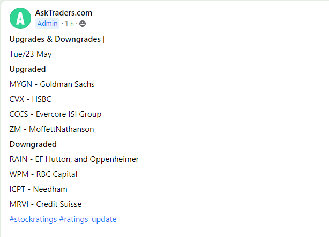The height and width of the screenshot is (237, 329).
Task: Click the "Upgrades & Downgrades" heading text
Action: click(x=55, y=39)
